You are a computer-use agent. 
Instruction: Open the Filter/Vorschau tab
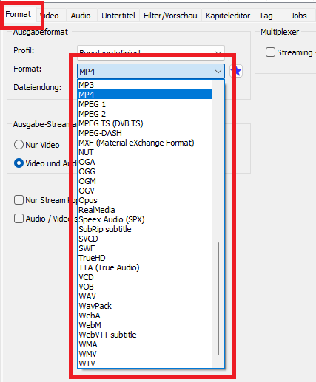(170, 16)
